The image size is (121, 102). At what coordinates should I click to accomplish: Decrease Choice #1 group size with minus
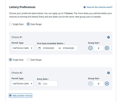click(x=90, y=48)
